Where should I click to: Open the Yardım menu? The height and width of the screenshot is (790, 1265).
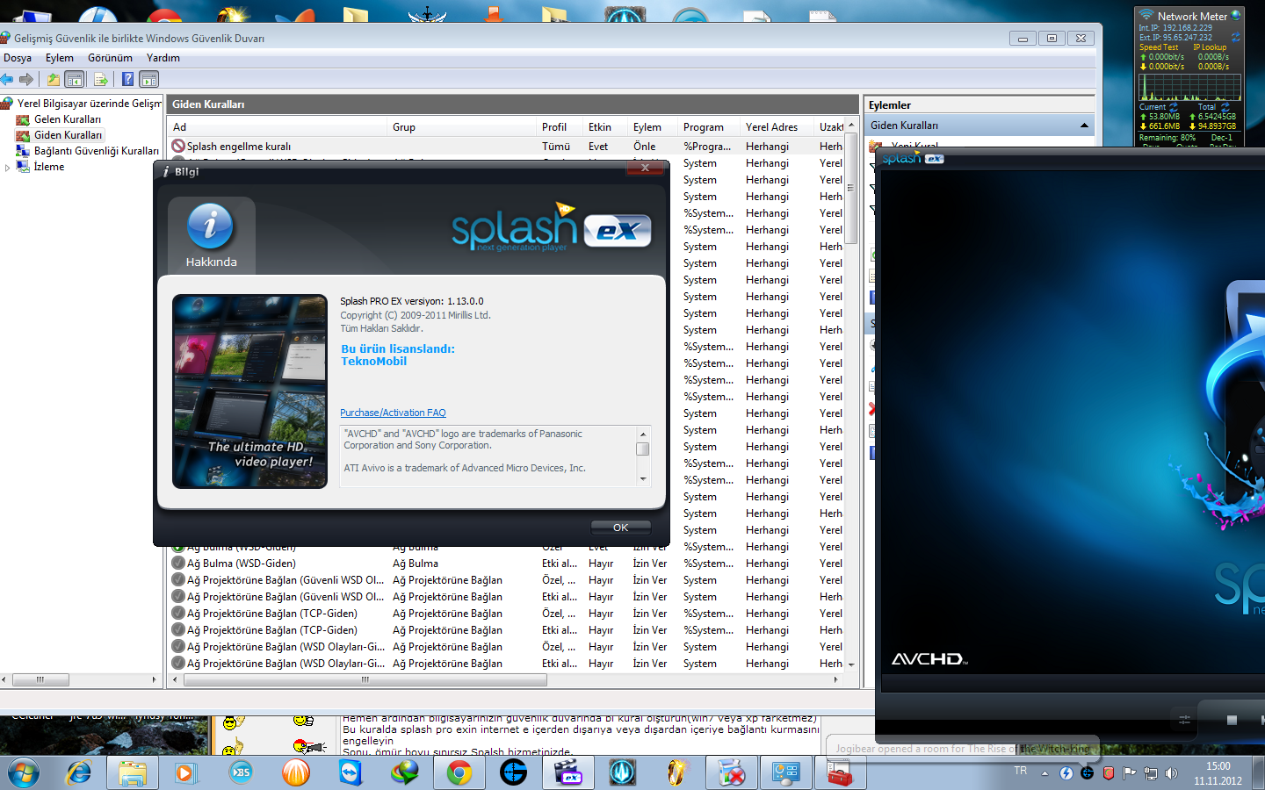(x=163, y=58)
